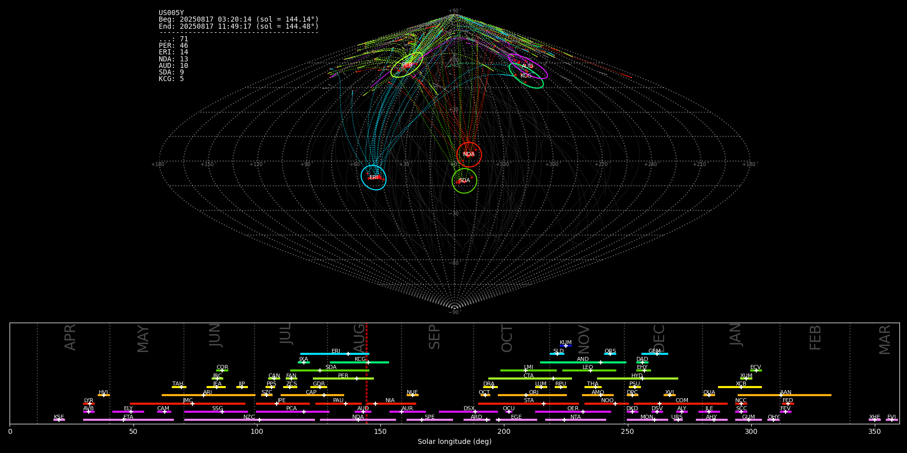Click the PER activity bar in timeline
907x453 pixels.
[343, 379]
